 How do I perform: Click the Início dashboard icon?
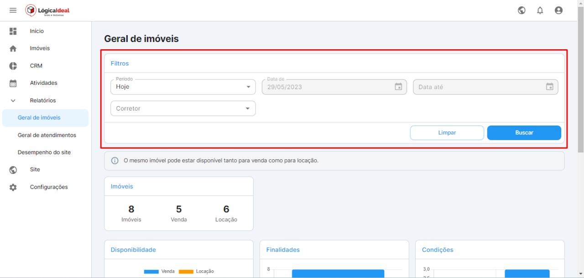click(x=13, y=31)
